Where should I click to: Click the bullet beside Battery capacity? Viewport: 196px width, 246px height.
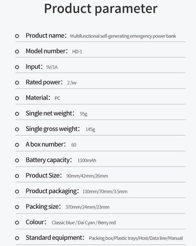(17, 161)
